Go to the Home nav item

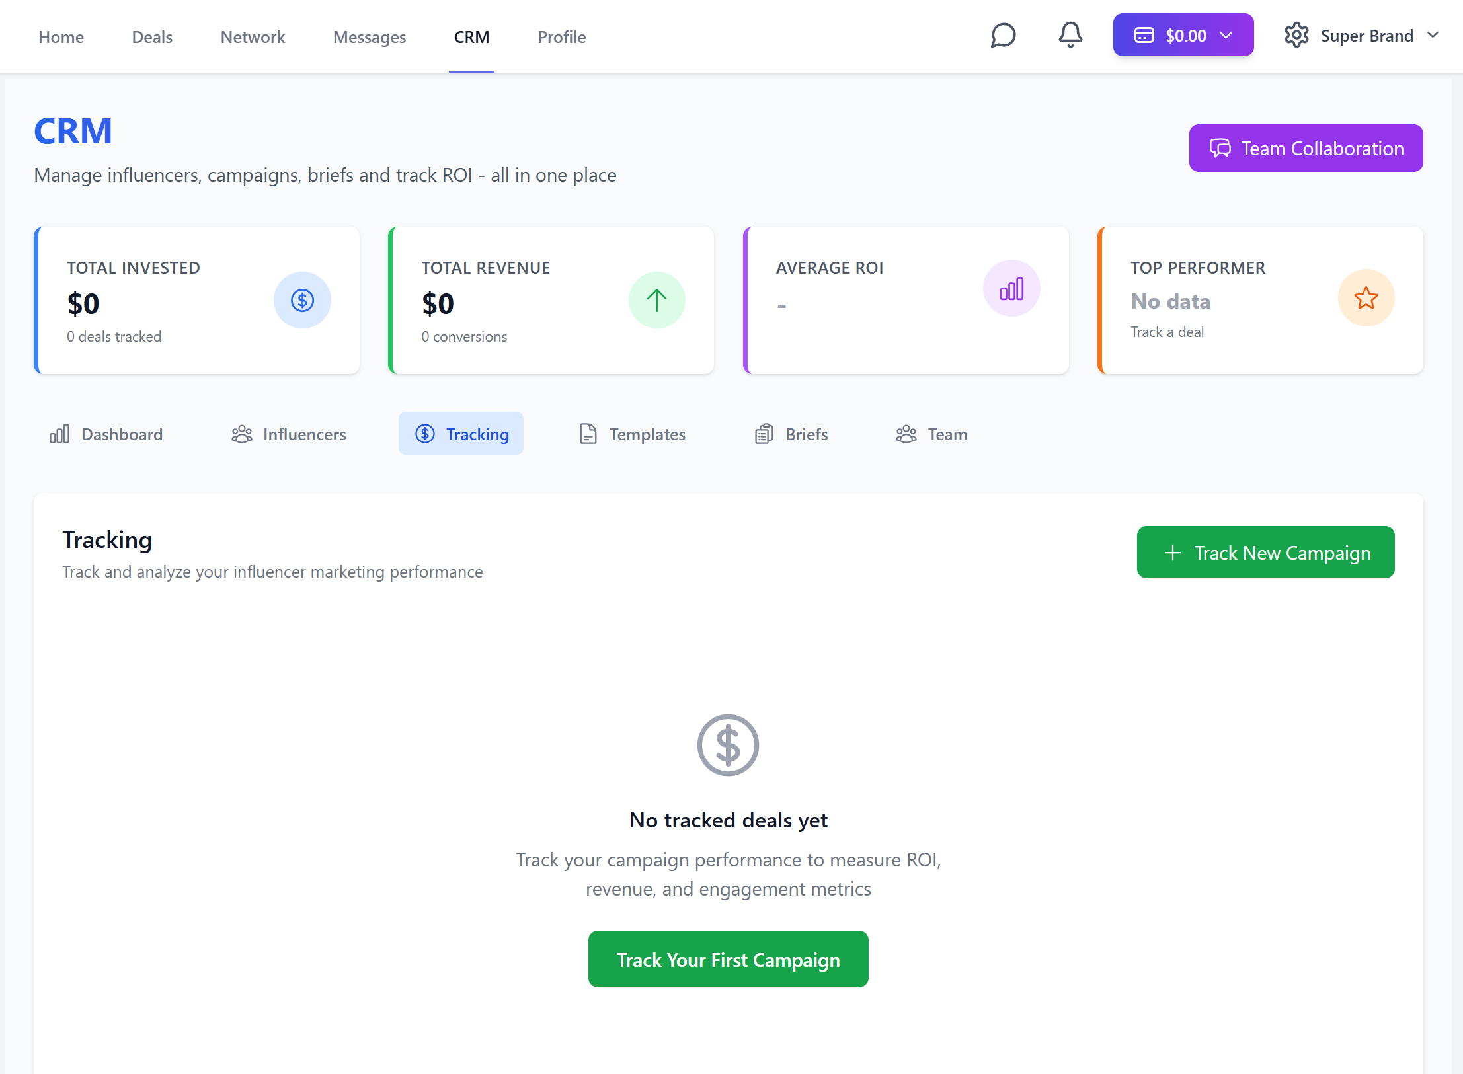coord(61,37)
